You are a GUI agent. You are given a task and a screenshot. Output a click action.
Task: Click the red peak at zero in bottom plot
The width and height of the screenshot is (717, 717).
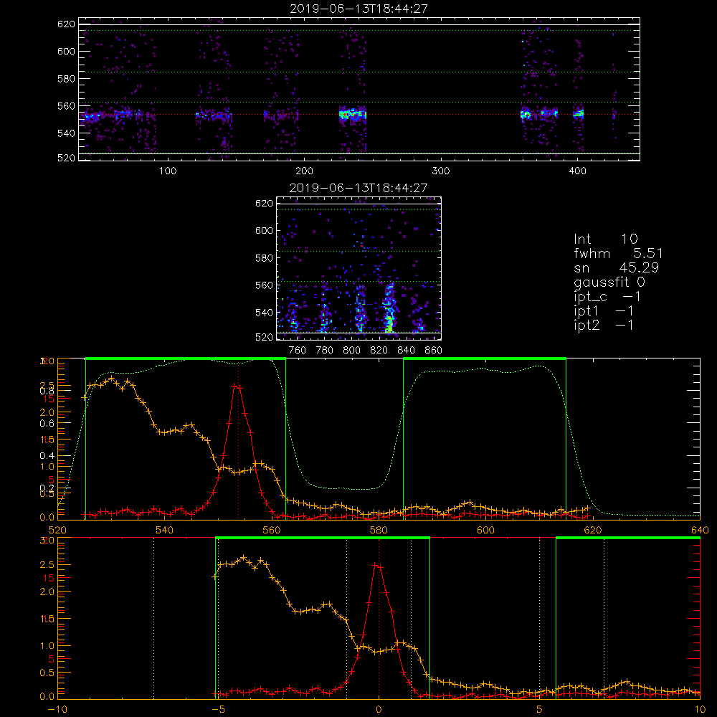point(377,566)
